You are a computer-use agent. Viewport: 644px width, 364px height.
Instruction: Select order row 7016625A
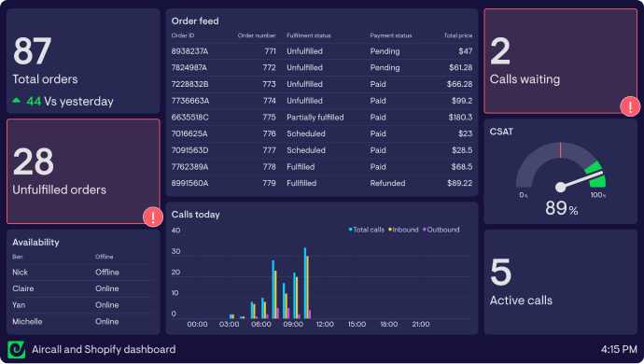322,133
